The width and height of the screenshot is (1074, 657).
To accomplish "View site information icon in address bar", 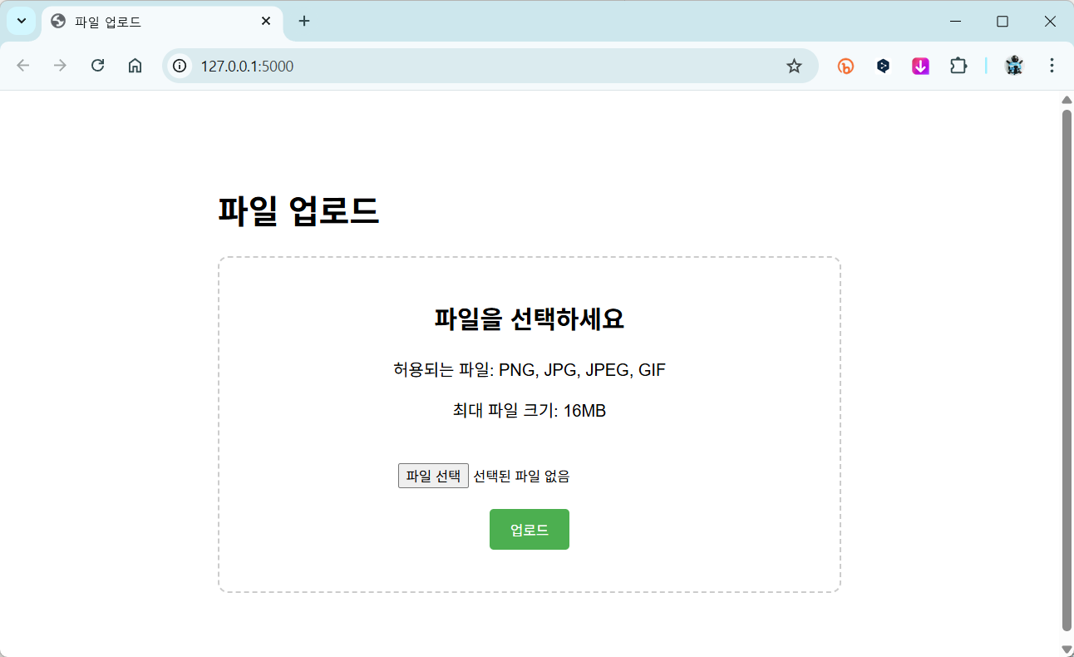I will coord(180,66).
